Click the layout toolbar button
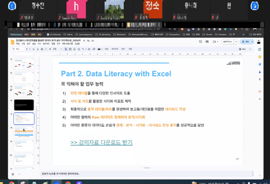Image resolution: width=270 pixels, height=184 pixels. click(115, 49)
